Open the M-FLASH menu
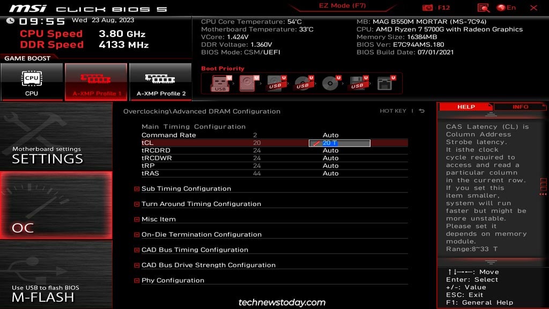This screenshot has width=549, height=309. coord(56,275)
